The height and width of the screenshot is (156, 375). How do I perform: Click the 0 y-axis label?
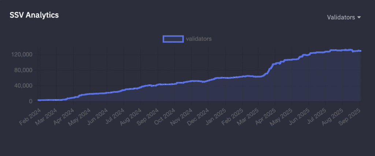click(31, 101)
